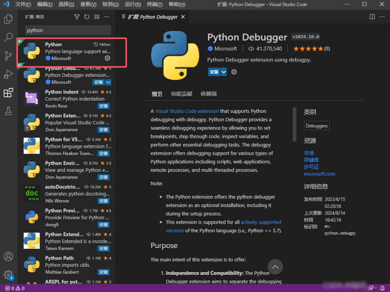Open the Explorer view in activity bar
Viewport: 390px width, 292px height.
pos(8,19)
